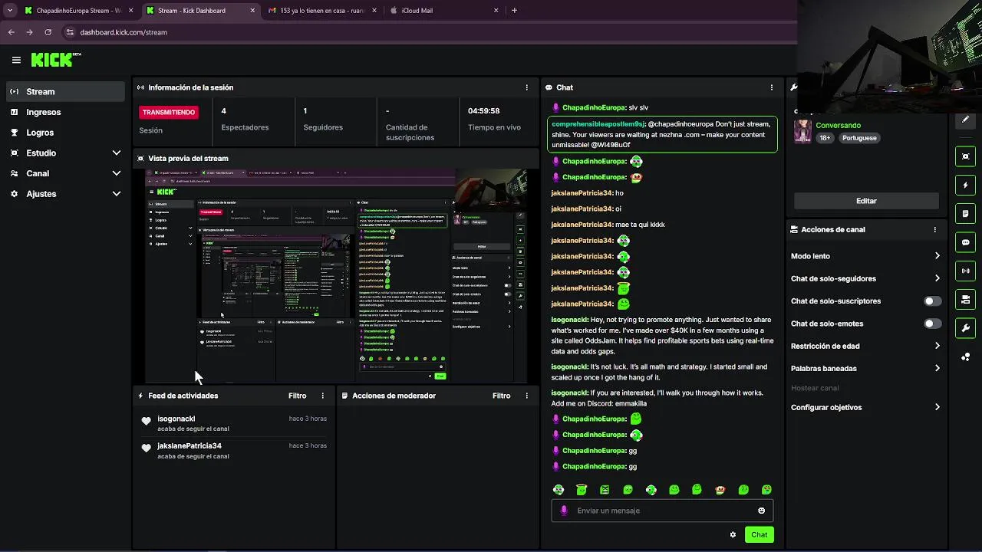
Task: Open Acciones de moderador three-dot menu
Action: [526, 396]
